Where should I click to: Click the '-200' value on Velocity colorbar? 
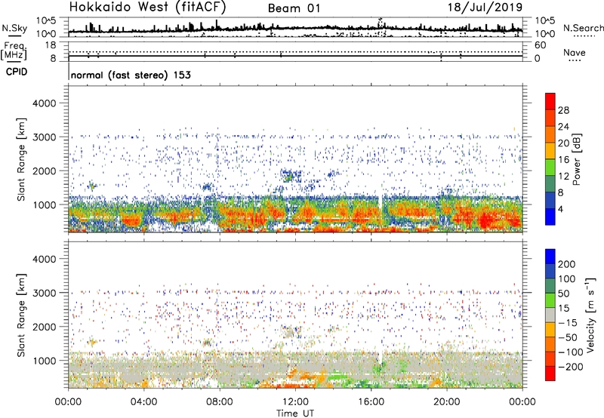[572, 367]
